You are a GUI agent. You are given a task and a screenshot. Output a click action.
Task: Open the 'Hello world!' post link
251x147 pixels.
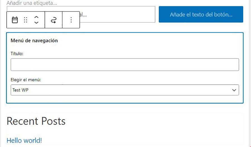click(24, 140)
